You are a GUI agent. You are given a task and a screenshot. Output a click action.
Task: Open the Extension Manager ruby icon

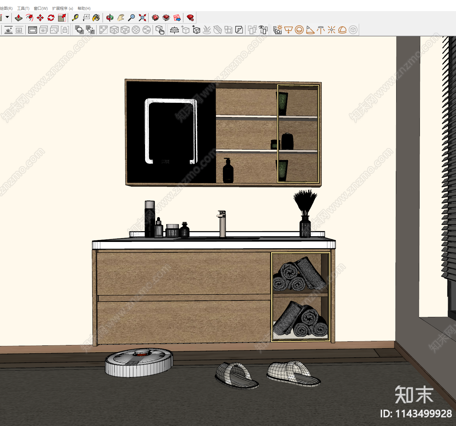point(190,18)
